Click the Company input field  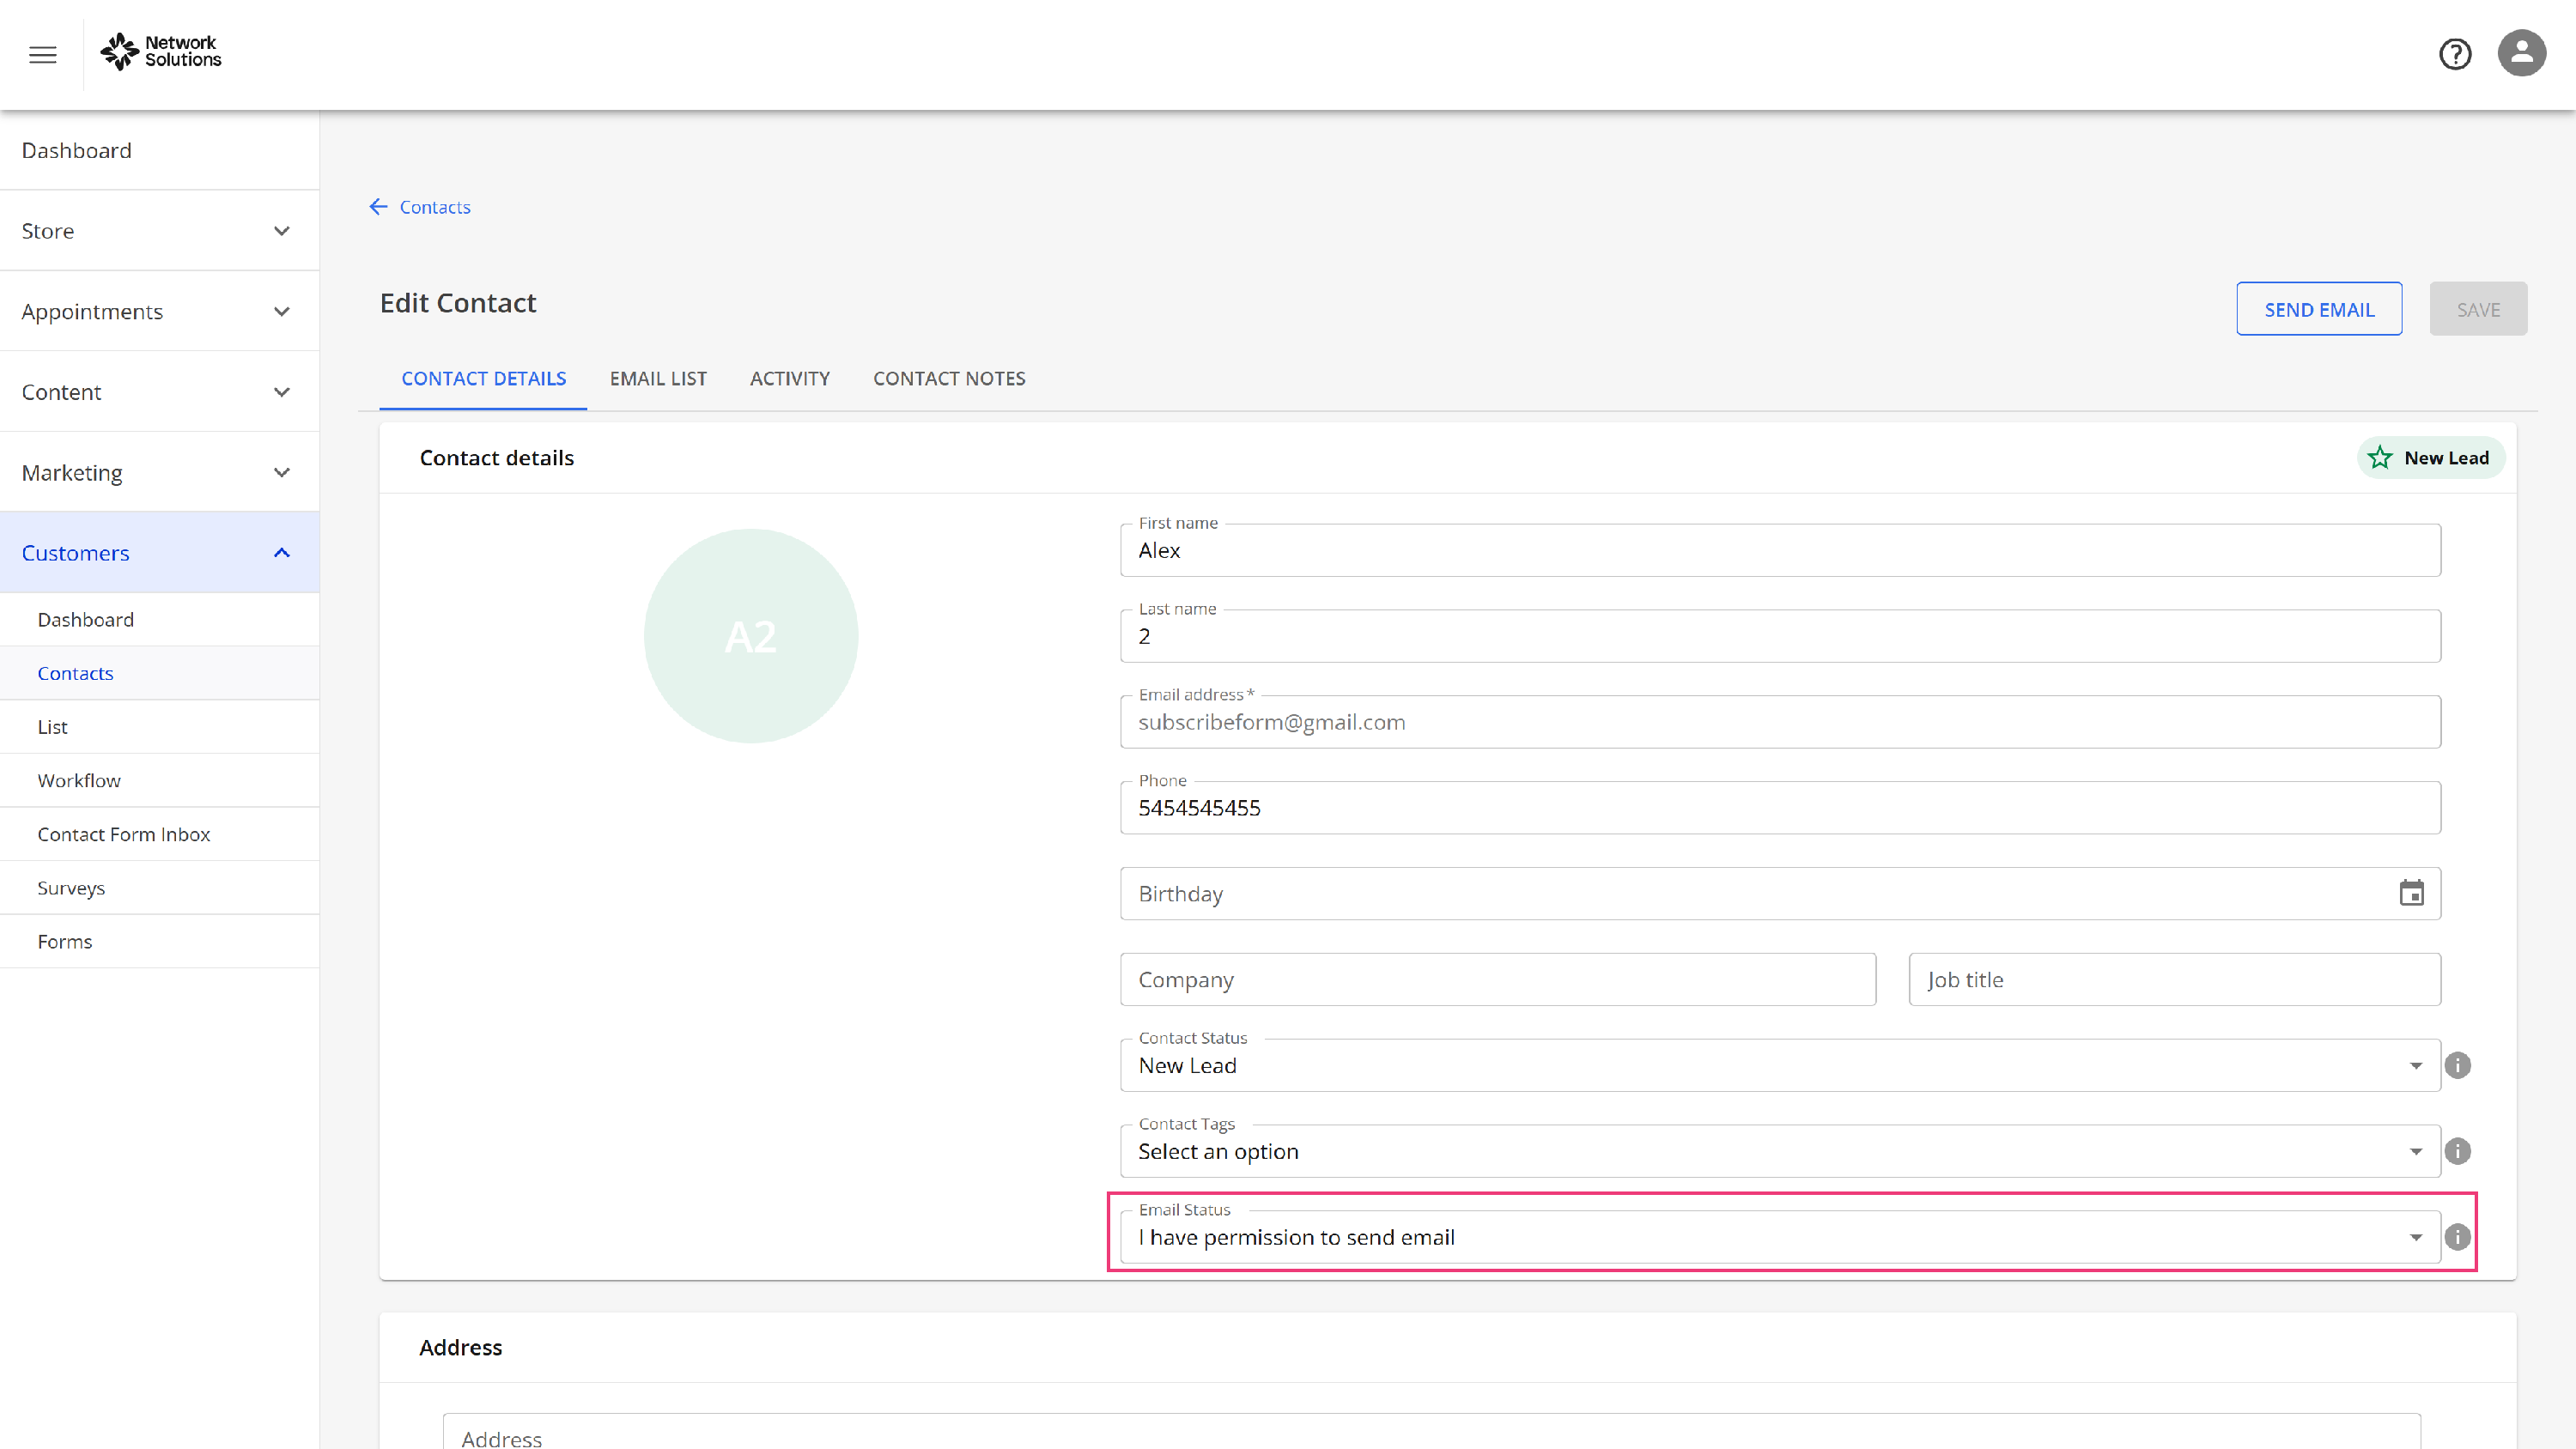tap(1498, 979)
